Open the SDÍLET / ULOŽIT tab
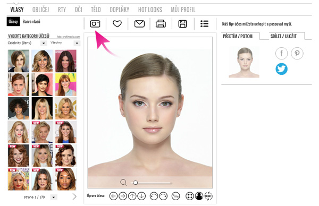The height and width of the screenshot is (206, 319). [283, 36]
